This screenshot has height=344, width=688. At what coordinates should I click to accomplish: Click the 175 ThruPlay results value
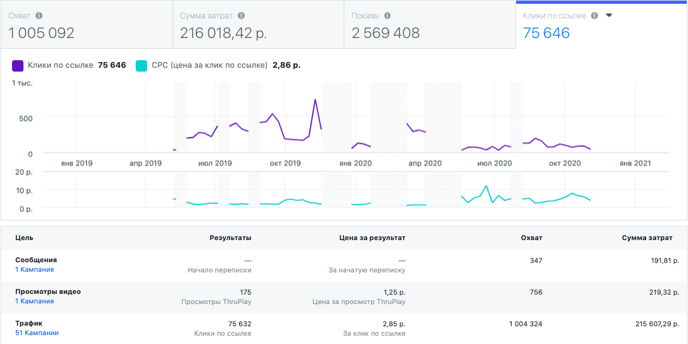pyautogui.click(x=245, y=292)
